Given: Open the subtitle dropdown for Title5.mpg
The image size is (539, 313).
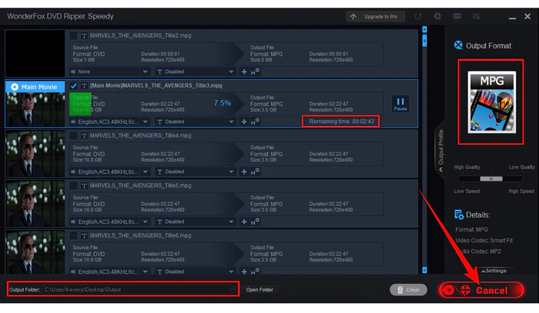Looking at the screenshot, I should [x=195, y=221].
